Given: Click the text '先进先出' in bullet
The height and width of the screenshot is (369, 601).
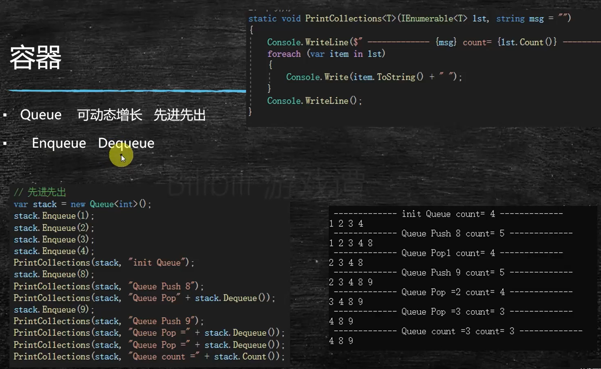Looking at the screenshot, I should point(179,115).
